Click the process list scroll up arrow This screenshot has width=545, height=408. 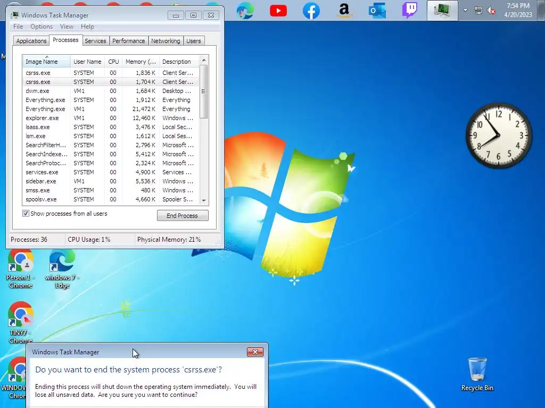pyautogui.click(x=204, y=60)
